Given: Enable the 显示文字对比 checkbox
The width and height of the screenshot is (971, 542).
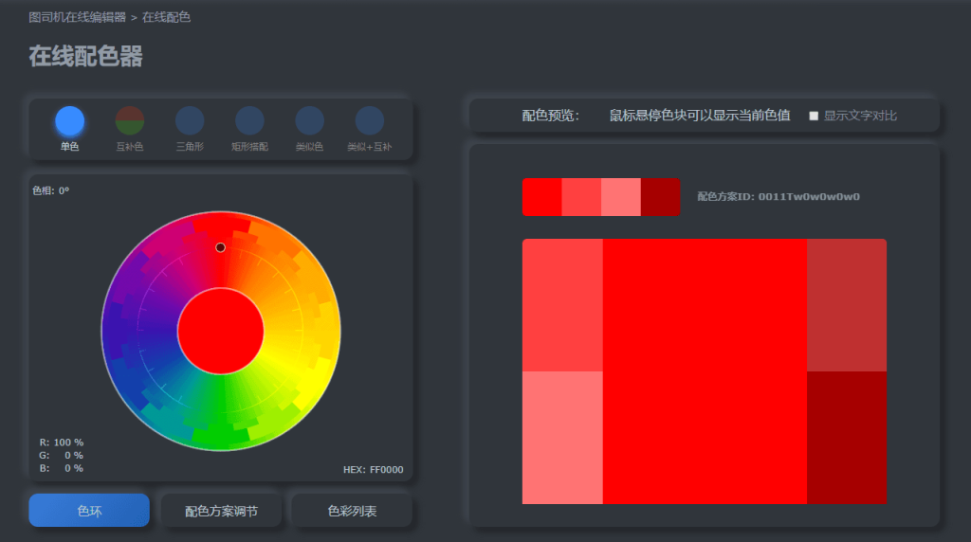Looking at the screenshot, I should coord(814,116).
